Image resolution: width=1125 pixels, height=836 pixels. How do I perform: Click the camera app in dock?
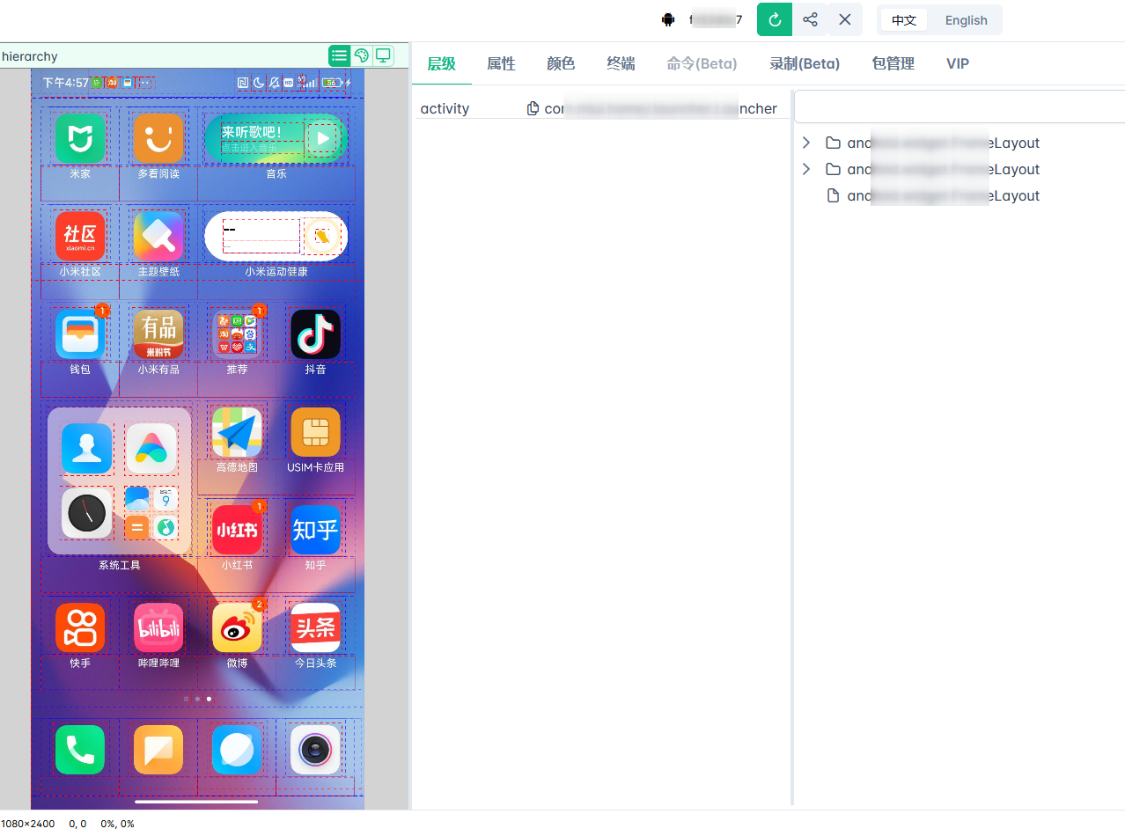click(x=315, y=750)
